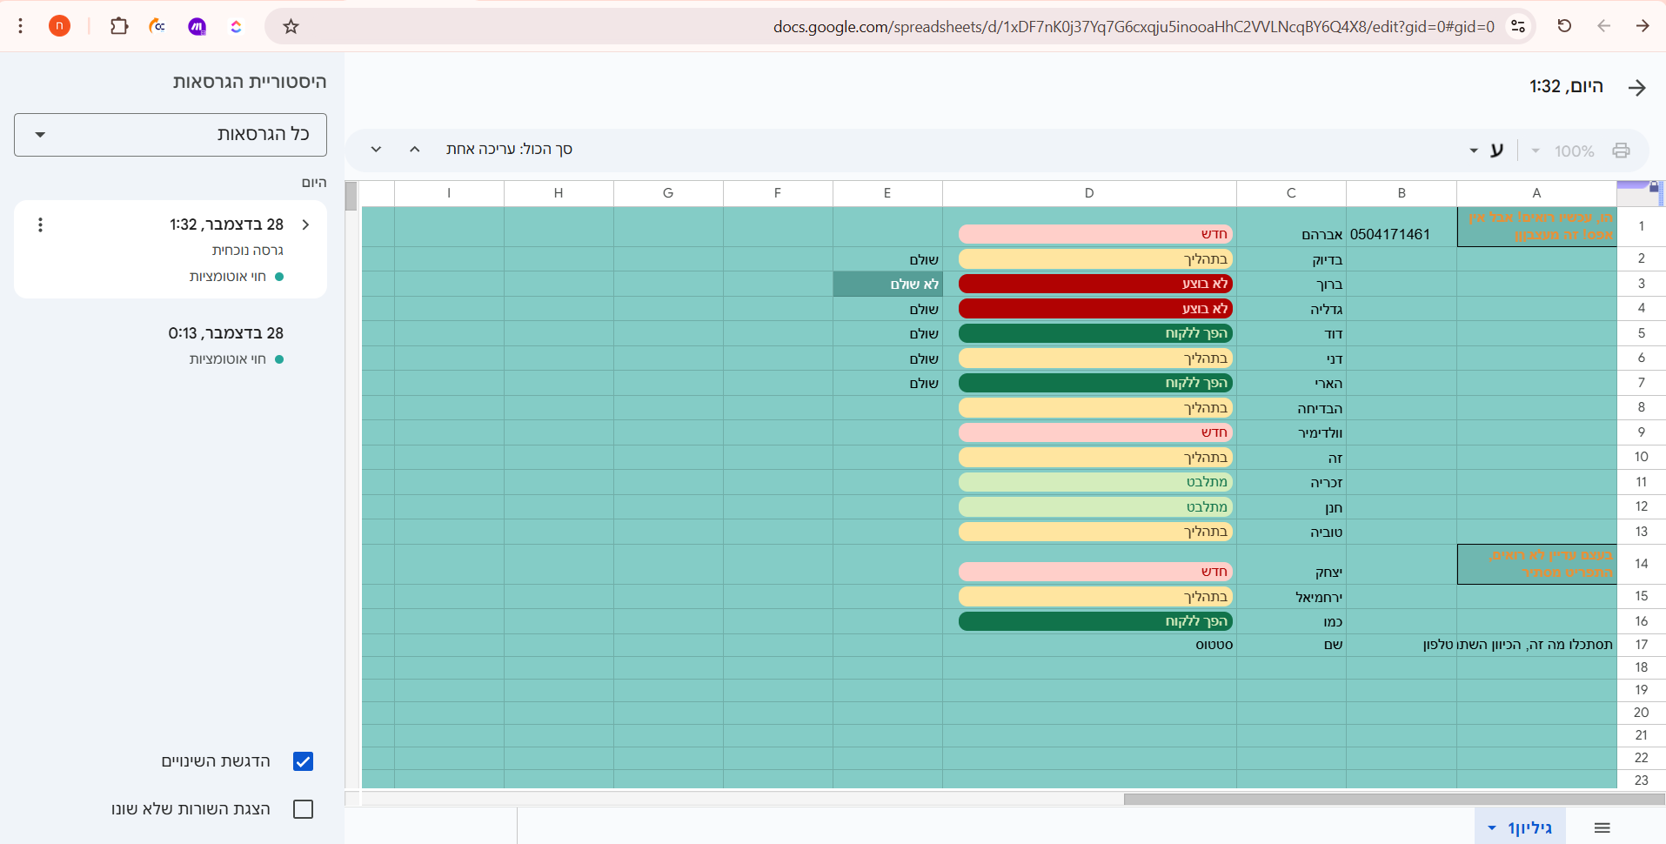Exit version history using the back arrow

[x=1636, y=87]
